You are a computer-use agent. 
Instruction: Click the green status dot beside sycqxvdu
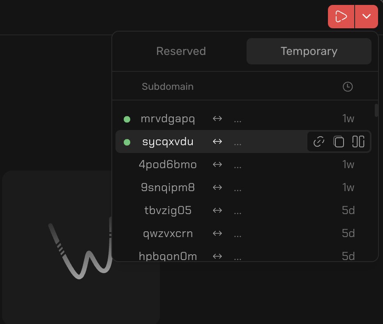(x=127, y=142)
